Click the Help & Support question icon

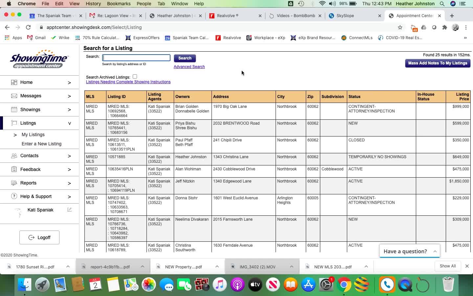pos(14,196)
